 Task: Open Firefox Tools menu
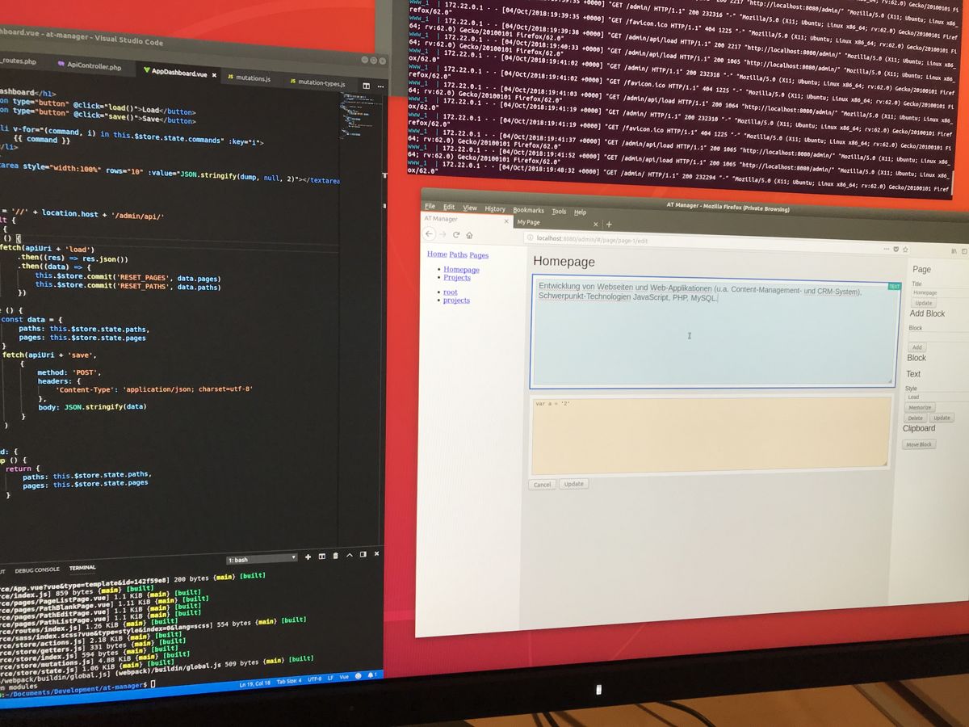(x=559, y=212)
